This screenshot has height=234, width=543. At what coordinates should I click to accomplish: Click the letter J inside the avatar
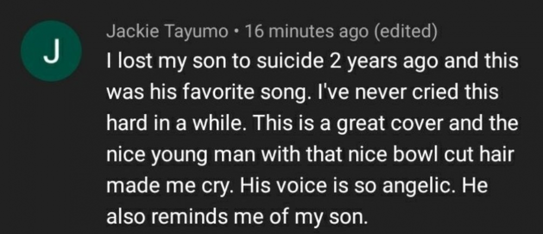tap(52, 51)
